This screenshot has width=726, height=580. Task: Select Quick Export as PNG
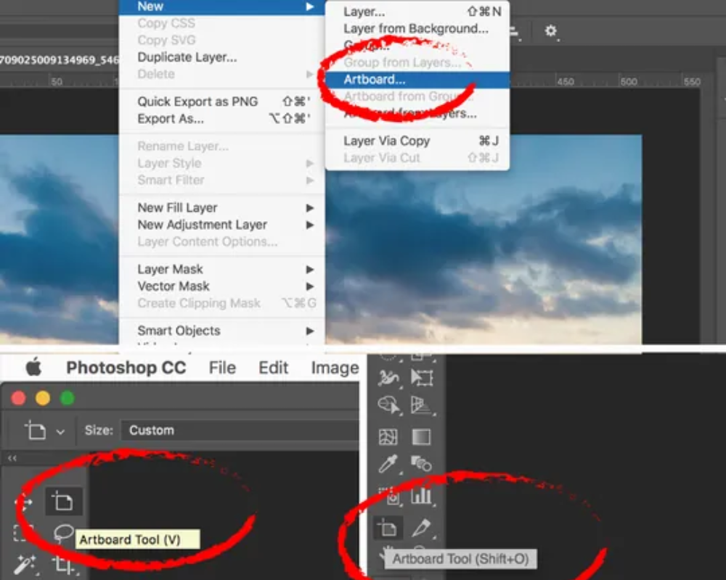tap(197, 101)
